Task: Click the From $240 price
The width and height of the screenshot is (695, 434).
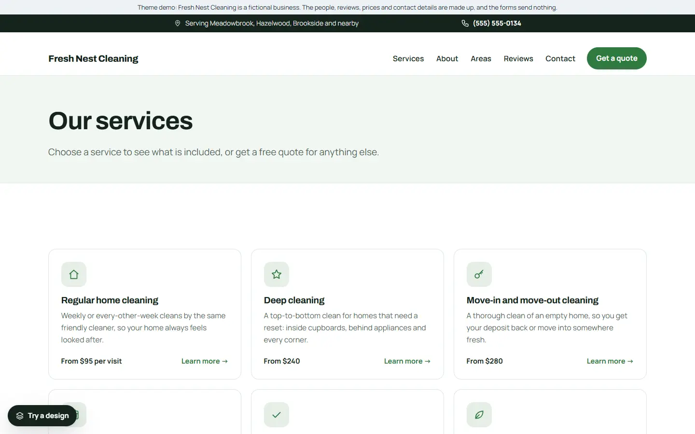Action: click(282, 361)
